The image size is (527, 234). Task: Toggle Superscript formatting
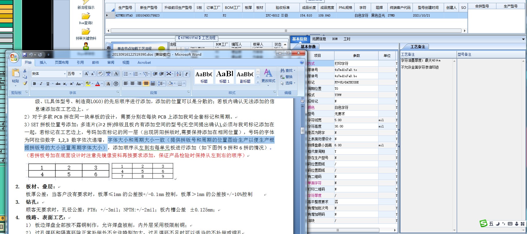click(72, 84)
